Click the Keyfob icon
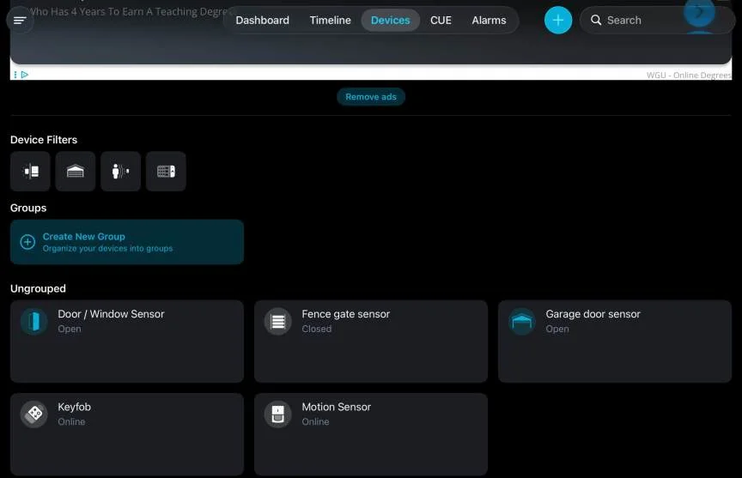Screen dimensions: 742x478 click(x=33, y=414)
